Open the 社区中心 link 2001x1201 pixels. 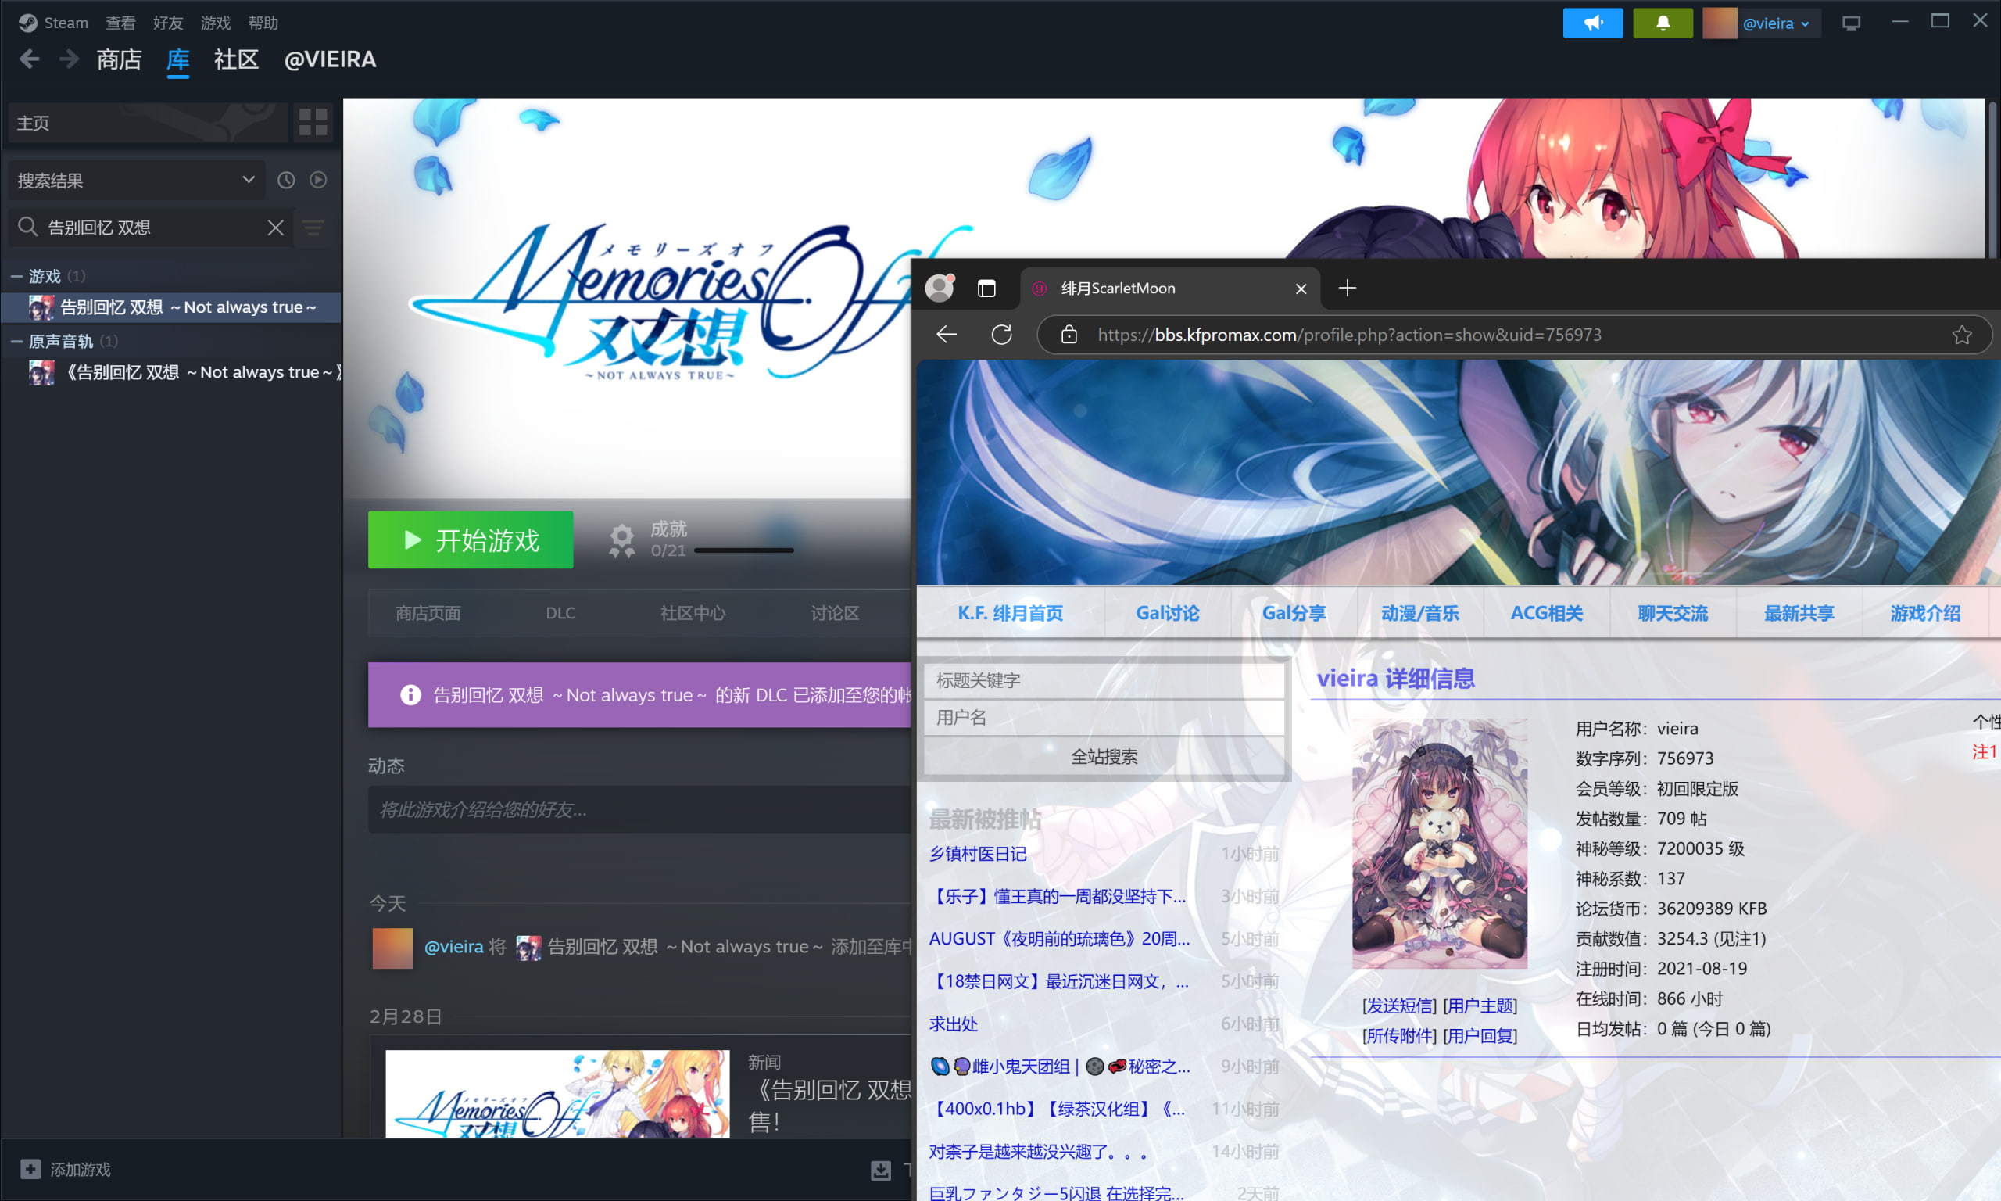pos(693,613)
